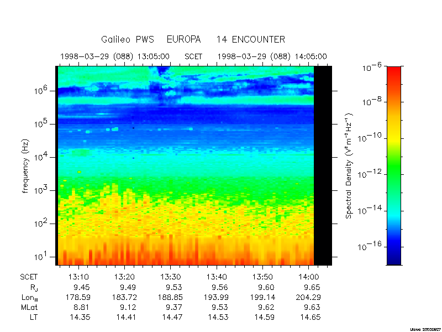Click the plot title 'Galileo PWS EUROPA 14 ENCOUNTER'
The height and width of the screenshot is (332, 442).
193,39
